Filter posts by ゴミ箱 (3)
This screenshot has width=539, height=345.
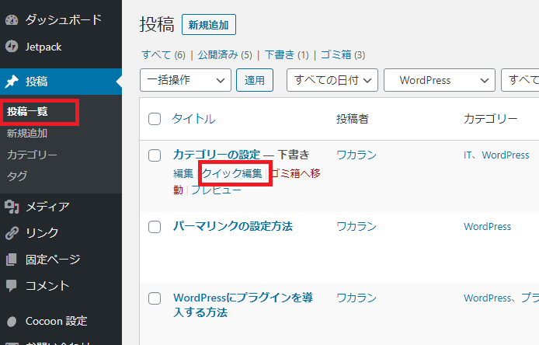343,55
